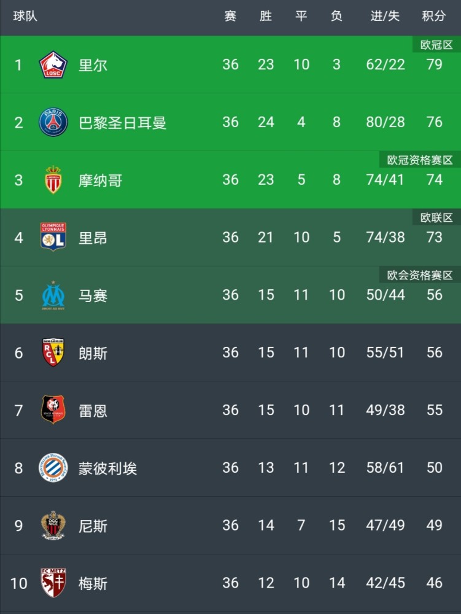The width and height of the screenshot is (461, 614).
Task: Tap the Montpellier club badge
Action: (x=53, y=467)
